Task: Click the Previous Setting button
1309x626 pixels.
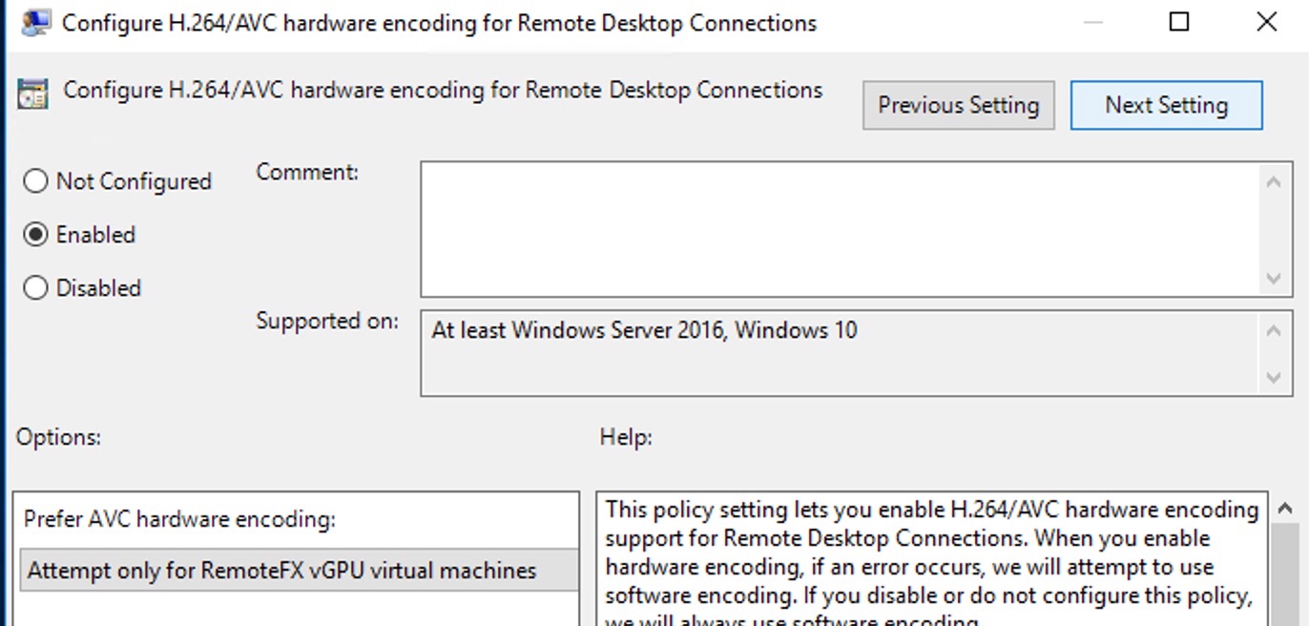Action: (x=958, y=105)
